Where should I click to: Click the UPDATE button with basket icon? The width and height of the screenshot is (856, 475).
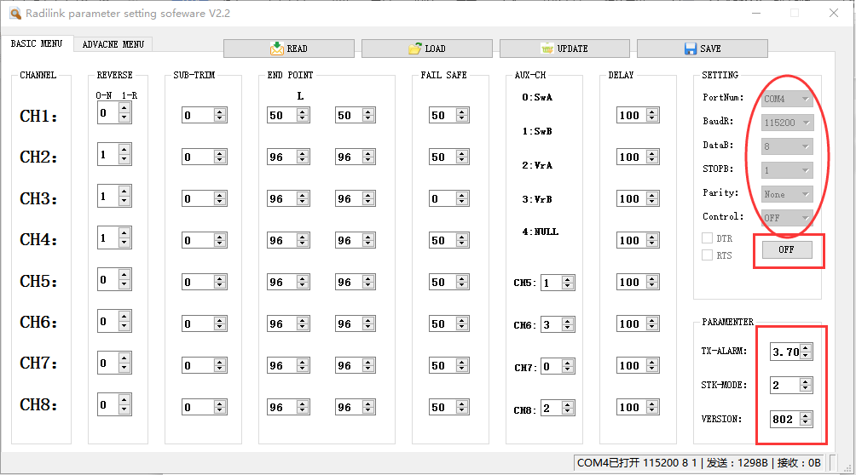[564, 49]
